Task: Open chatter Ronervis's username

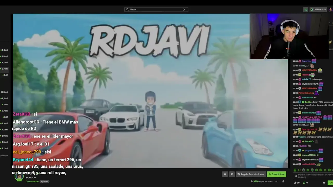Action: tap(306, 61)
